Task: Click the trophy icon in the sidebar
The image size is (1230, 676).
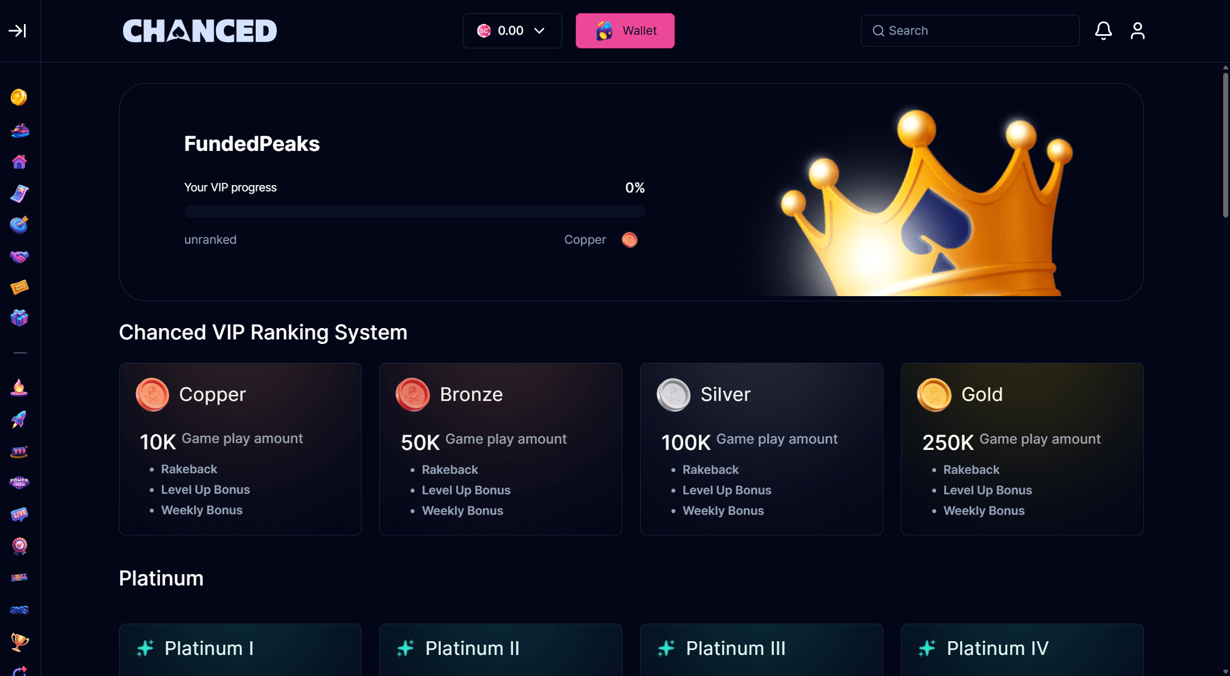Action: 19,642
